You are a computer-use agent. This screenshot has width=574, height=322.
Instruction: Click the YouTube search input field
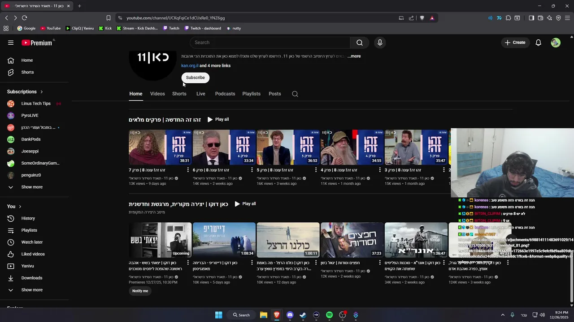270,42
